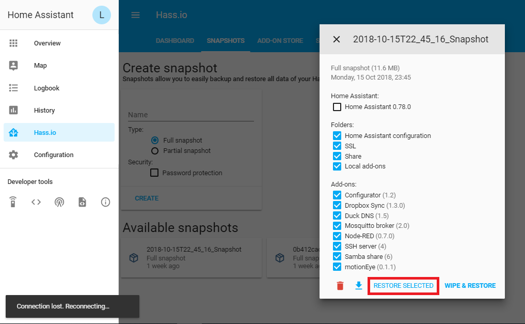Enable the Password protection checkbox
Image resolution: width=525 pixels, height=324 pixels.
click(x=154, y=173)
